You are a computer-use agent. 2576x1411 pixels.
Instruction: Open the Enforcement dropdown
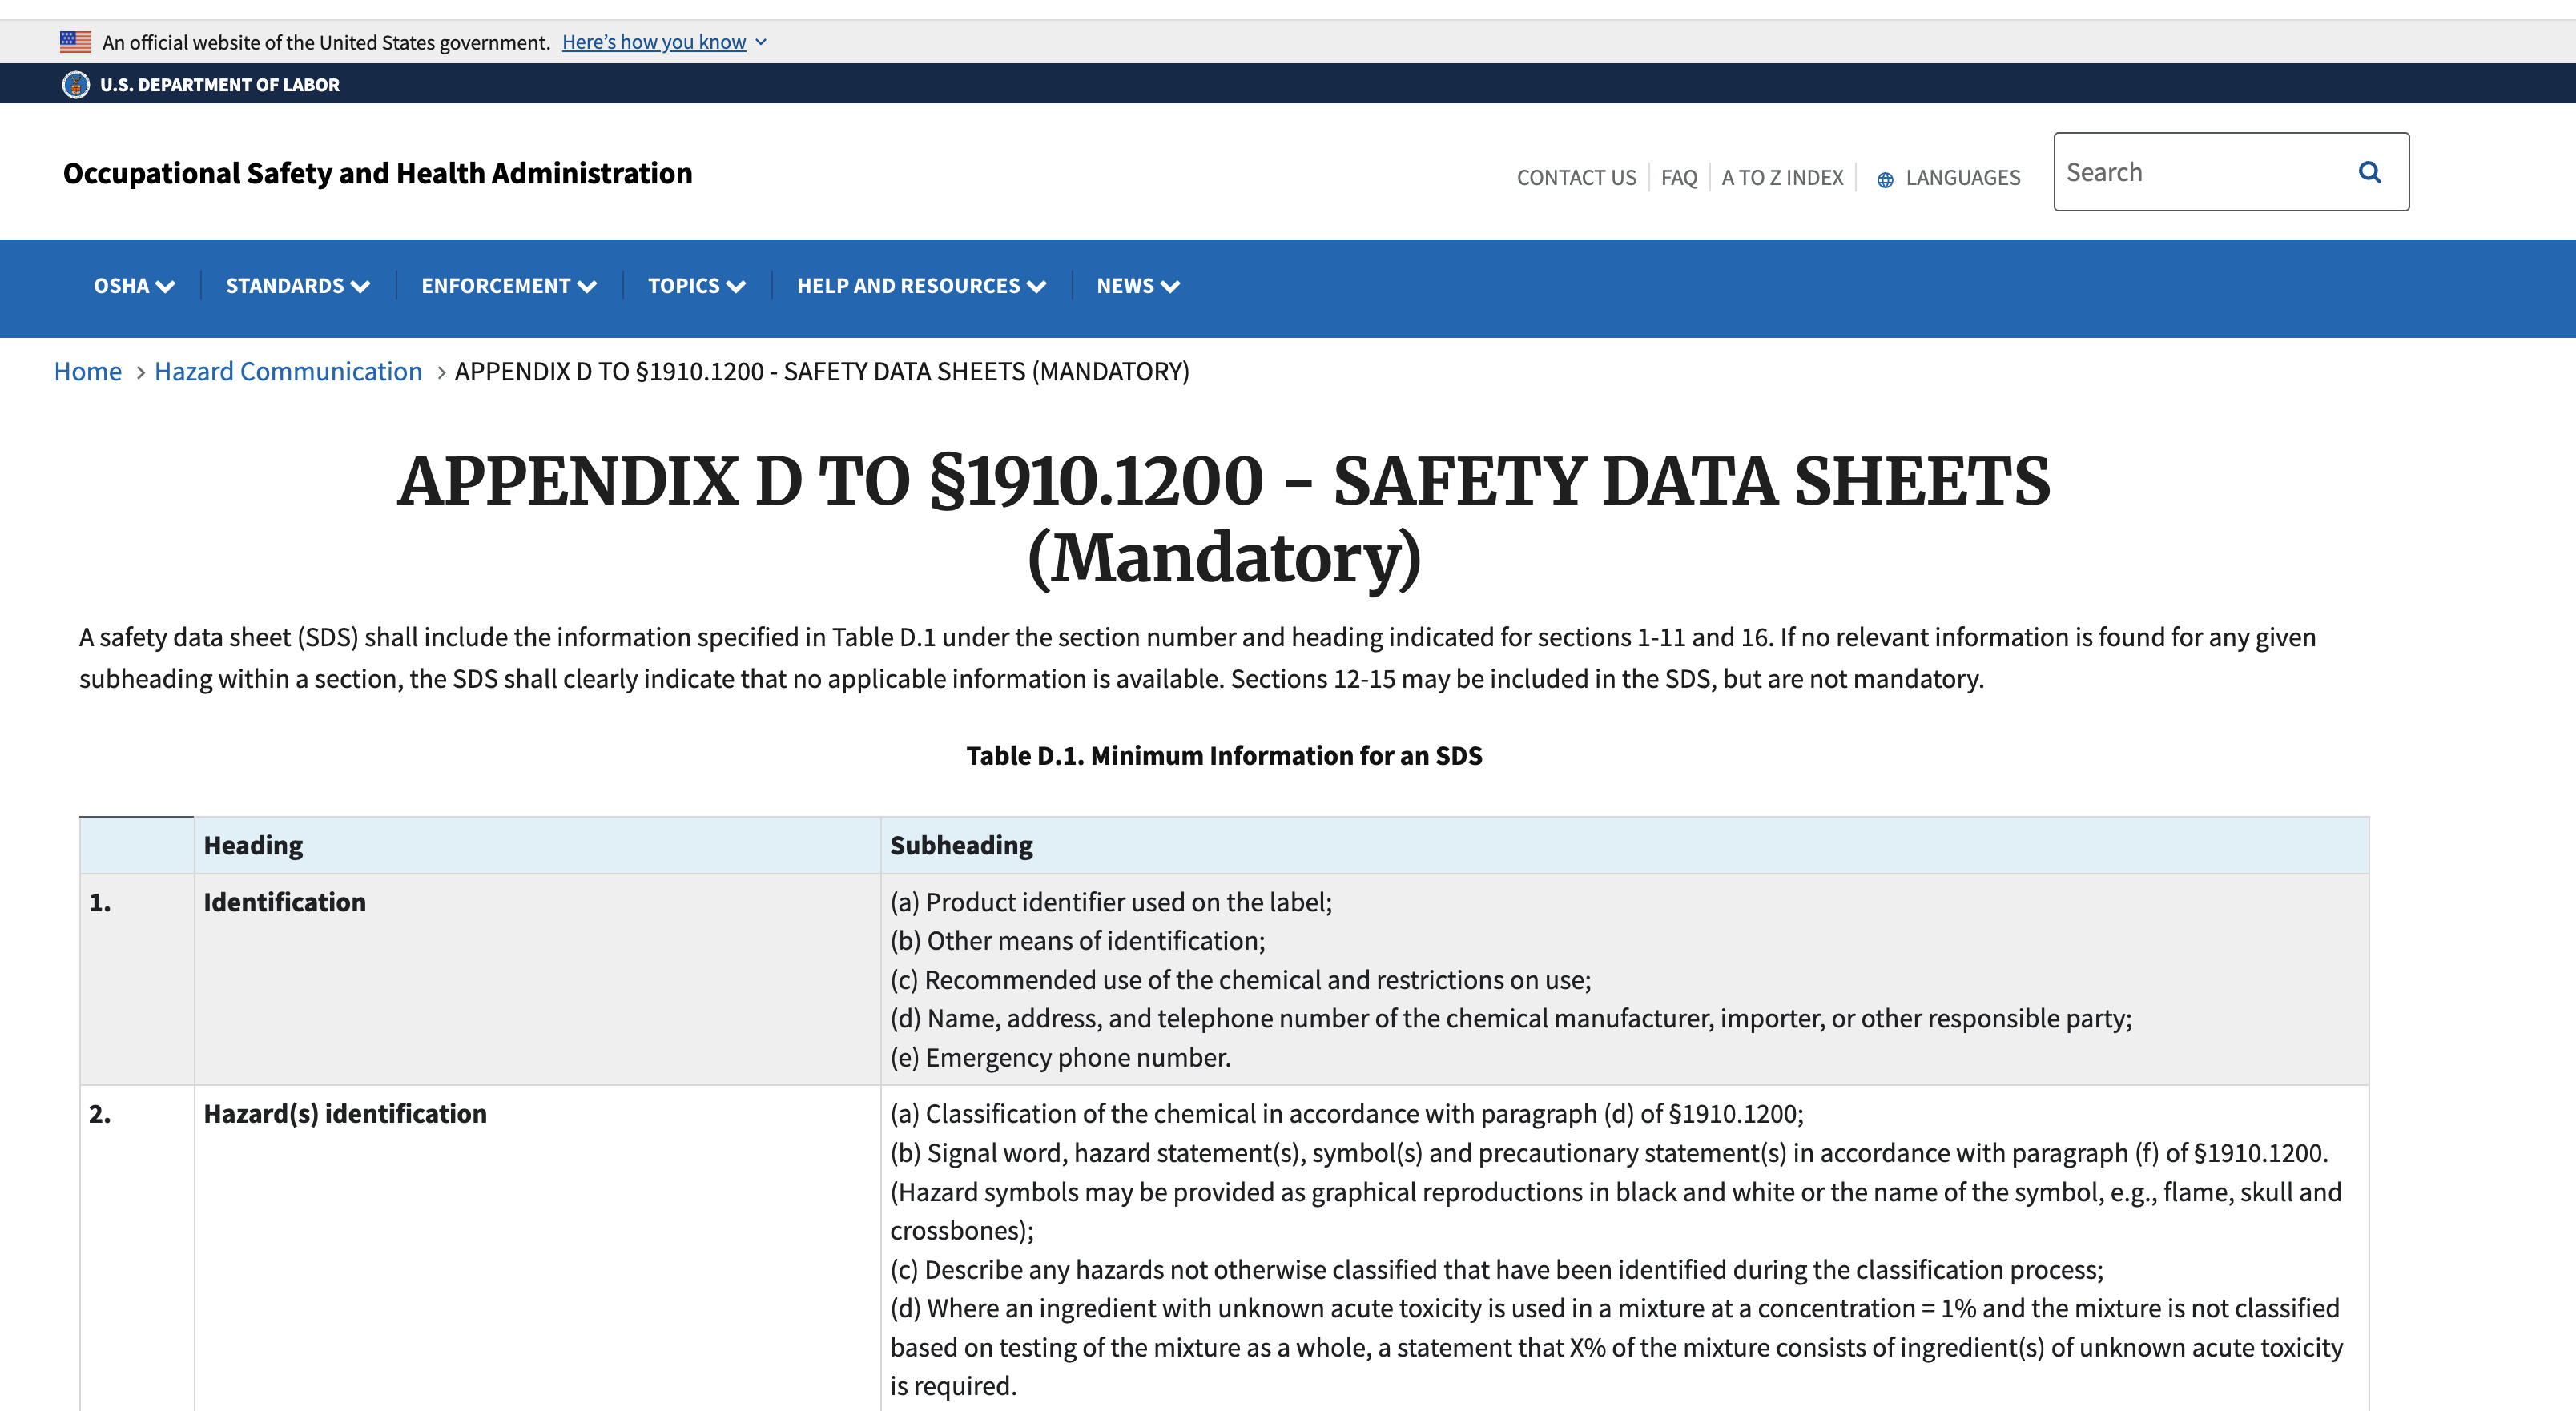pyautogui.click(x=509, y=286)
